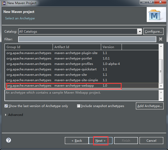Sort by the Artifact Id column header
The height and width of the screenshot is (150, 168).
pyautogui.click(x=77, y=47)
